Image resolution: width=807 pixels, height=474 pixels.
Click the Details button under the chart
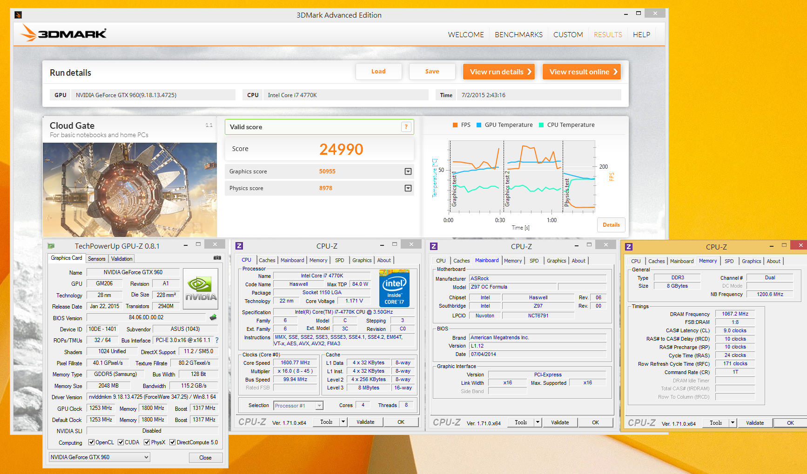pos(611,225)
